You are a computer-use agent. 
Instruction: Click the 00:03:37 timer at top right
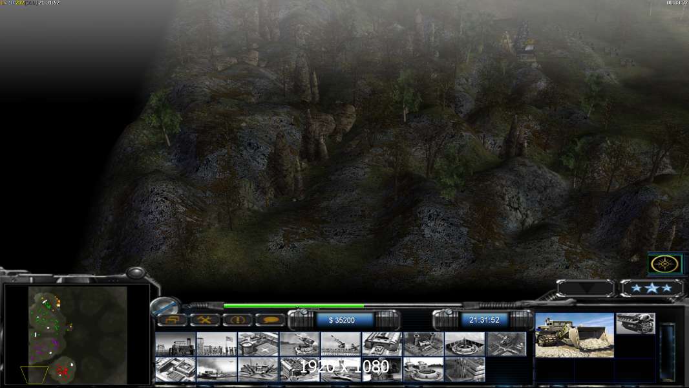pyautogui.click(x=676, y=3)
